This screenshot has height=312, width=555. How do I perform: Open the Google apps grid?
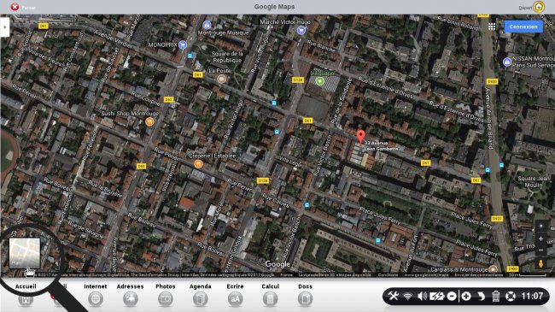492,26
